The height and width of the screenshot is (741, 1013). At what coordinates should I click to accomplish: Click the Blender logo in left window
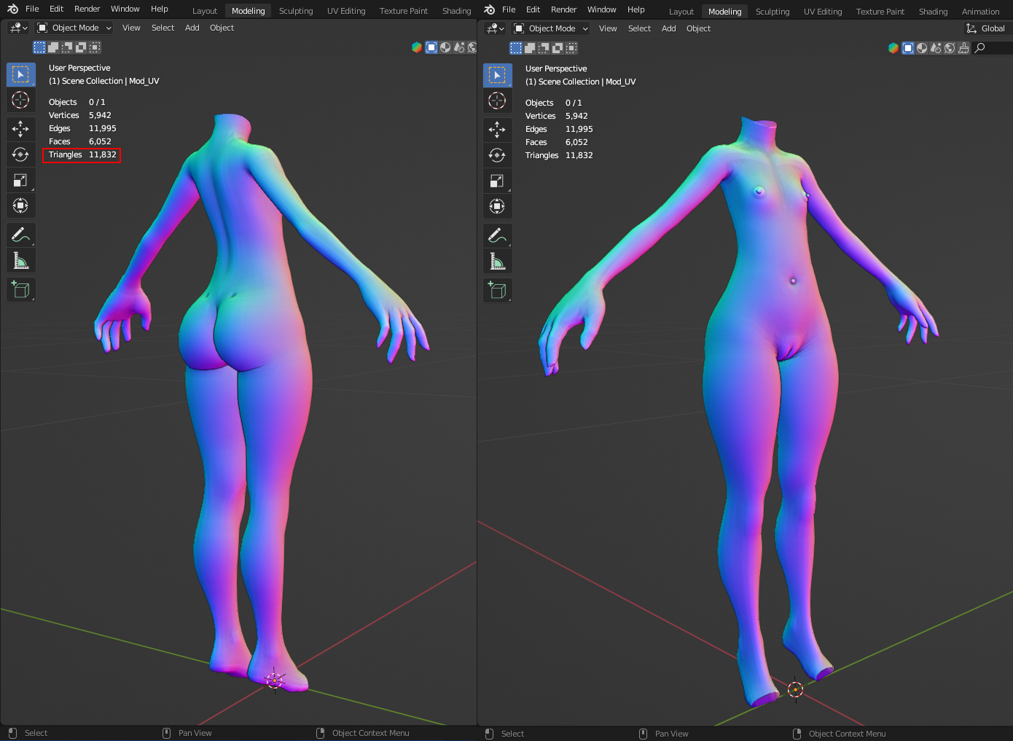12,9
